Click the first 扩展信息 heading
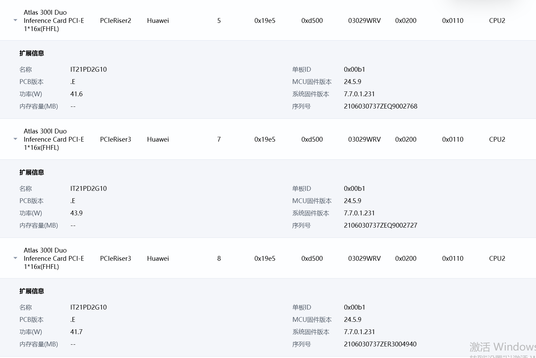 [31, 53]
